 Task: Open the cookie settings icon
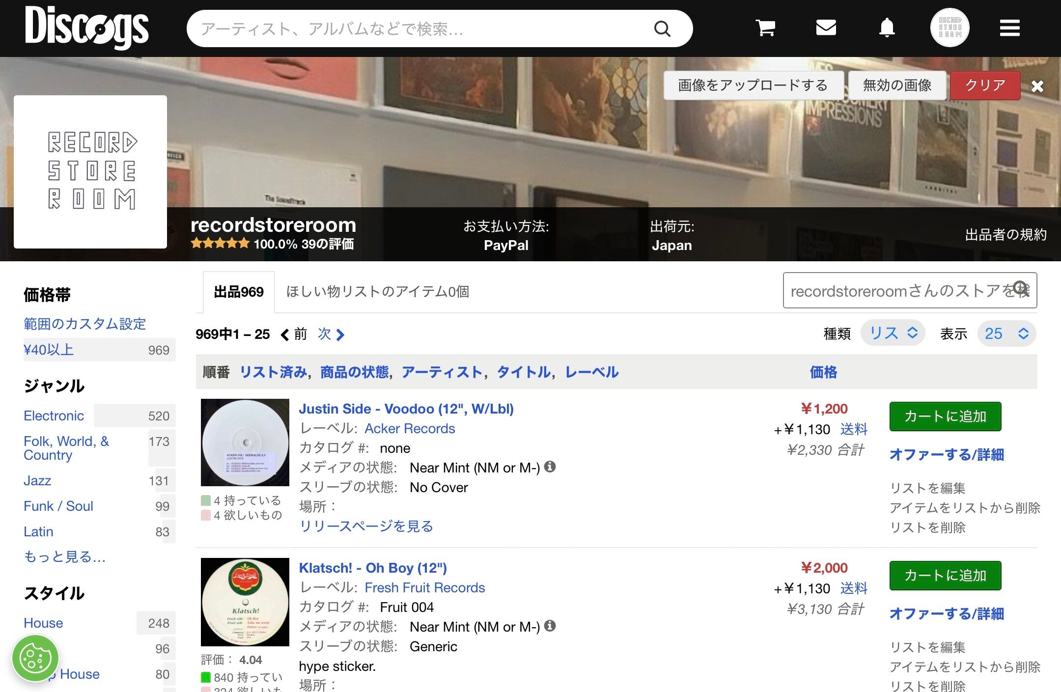pos(35,658)
